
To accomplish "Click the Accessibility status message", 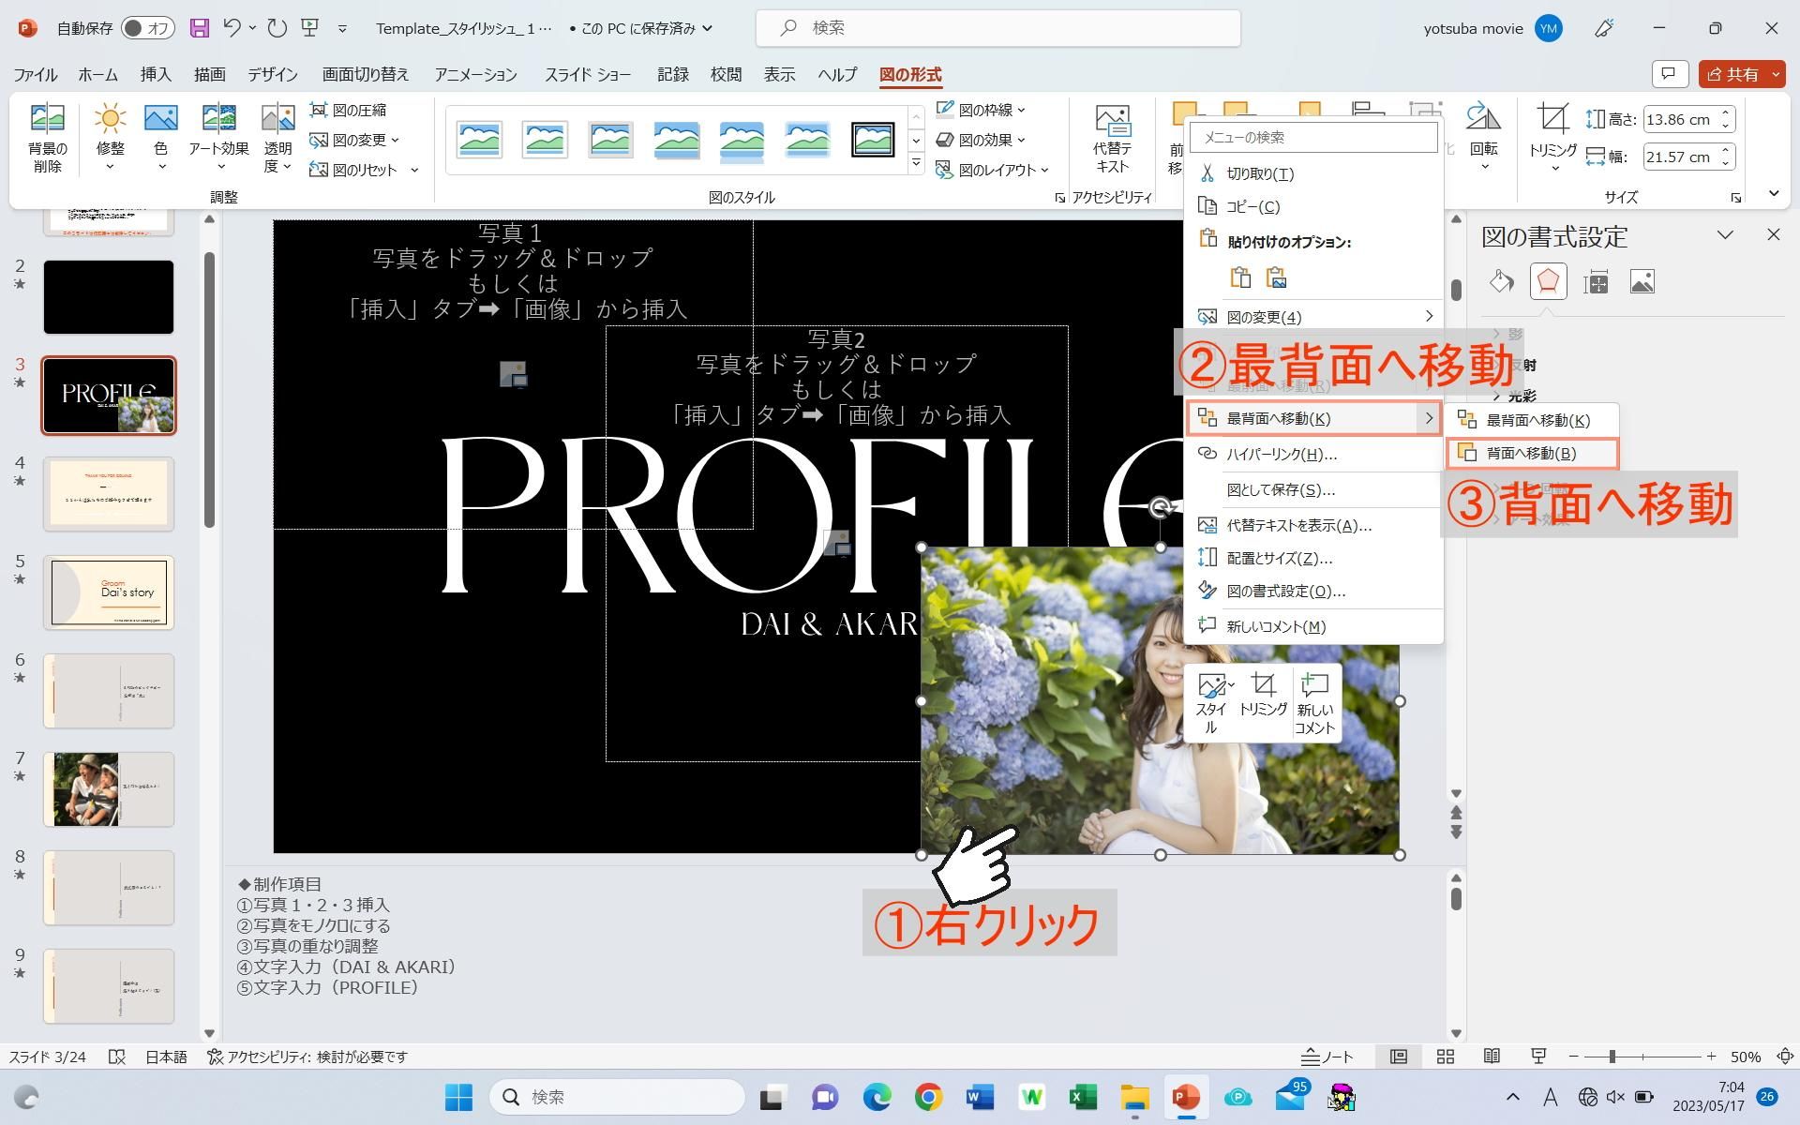I will 307,1057.
